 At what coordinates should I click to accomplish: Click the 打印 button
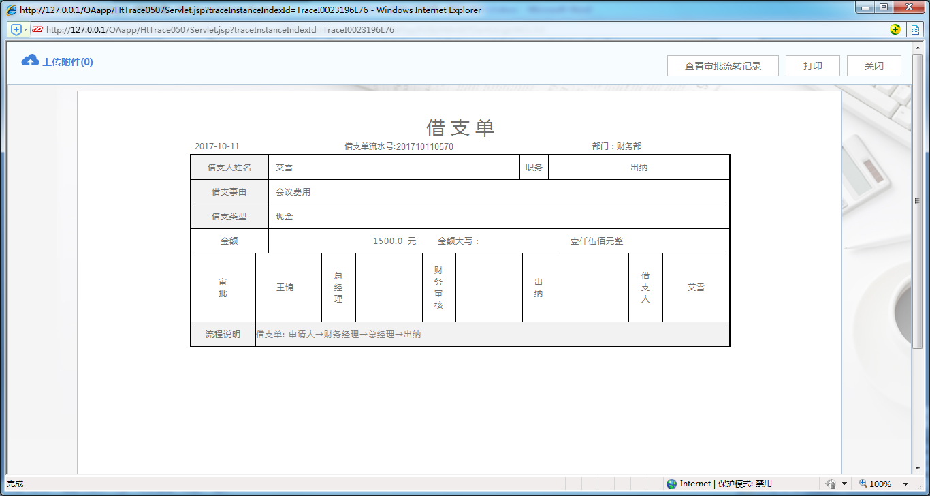tap(812, 65)
